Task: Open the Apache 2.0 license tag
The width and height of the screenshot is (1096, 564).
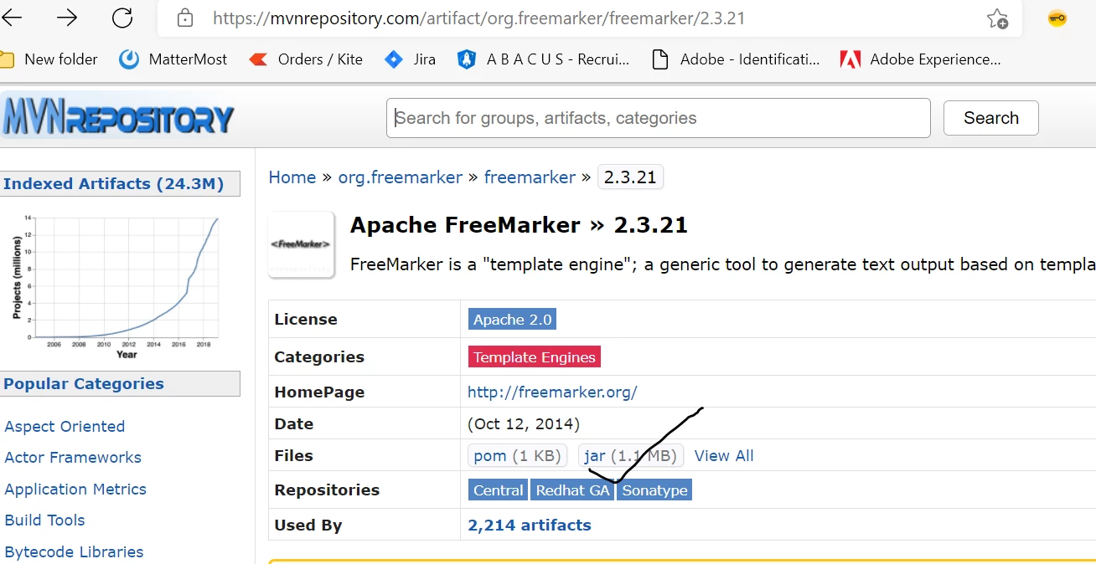Action: pos(512,320)
